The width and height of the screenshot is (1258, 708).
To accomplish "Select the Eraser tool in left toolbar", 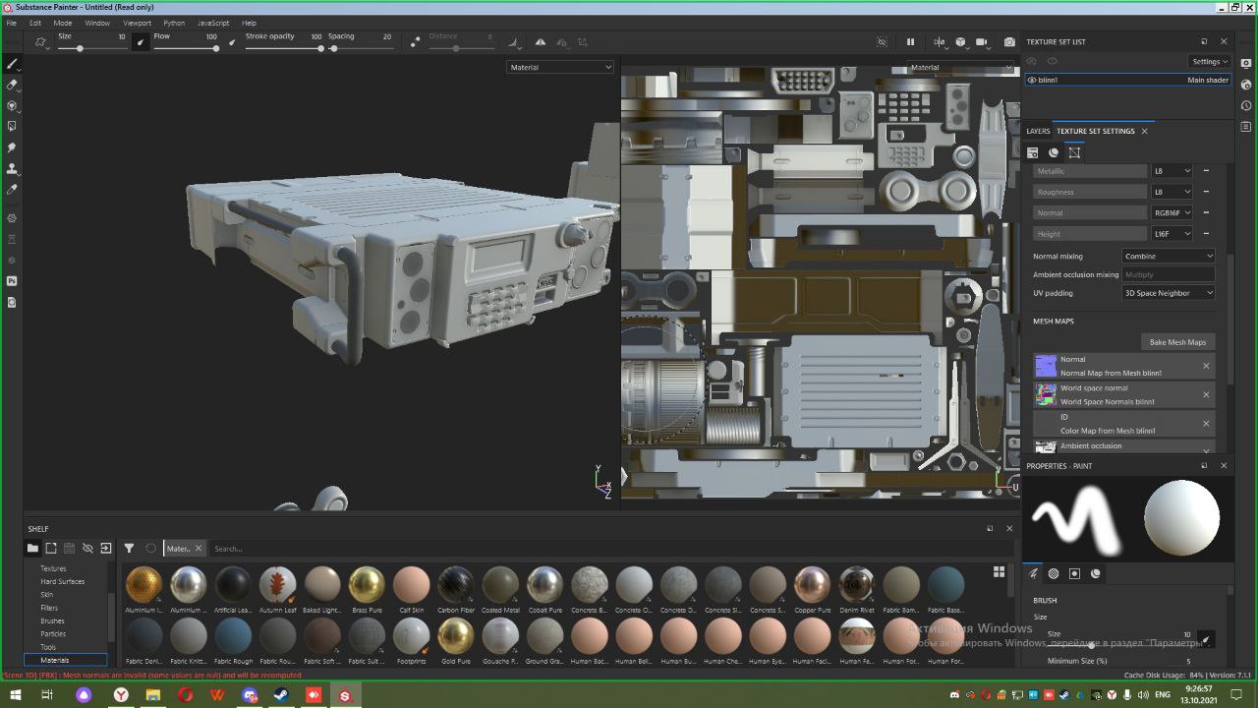I will (x=12, y=85).
